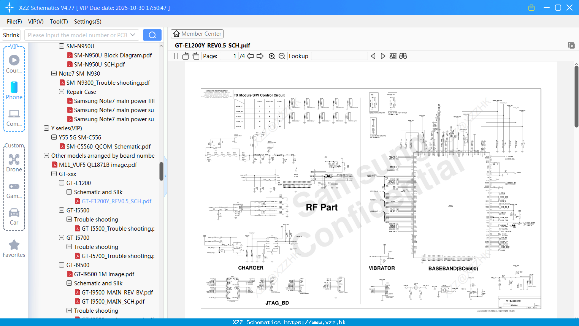Click the search magnifier button
This screenshot has width=579, height=326.
click(x=152, y=35)
